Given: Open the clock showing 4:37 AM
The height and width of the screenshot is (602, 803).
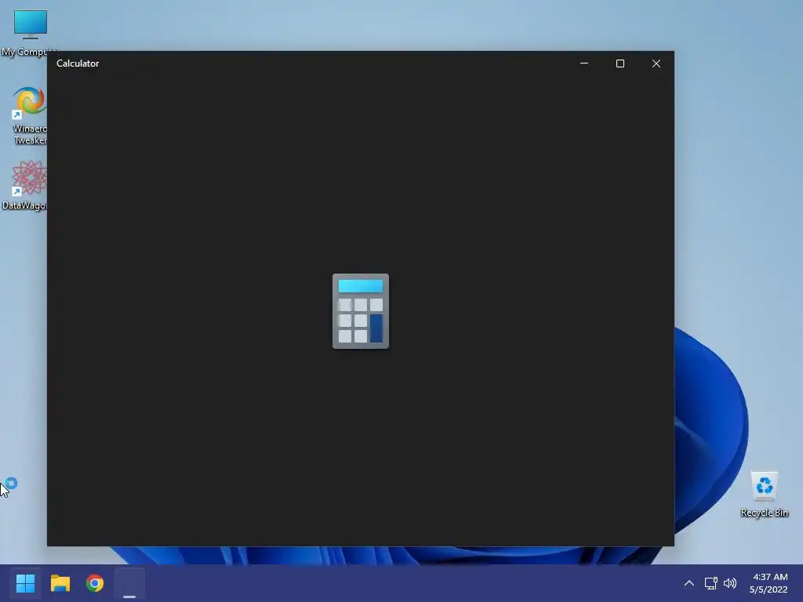Looking at the screenshot, I should click(768, 583).
